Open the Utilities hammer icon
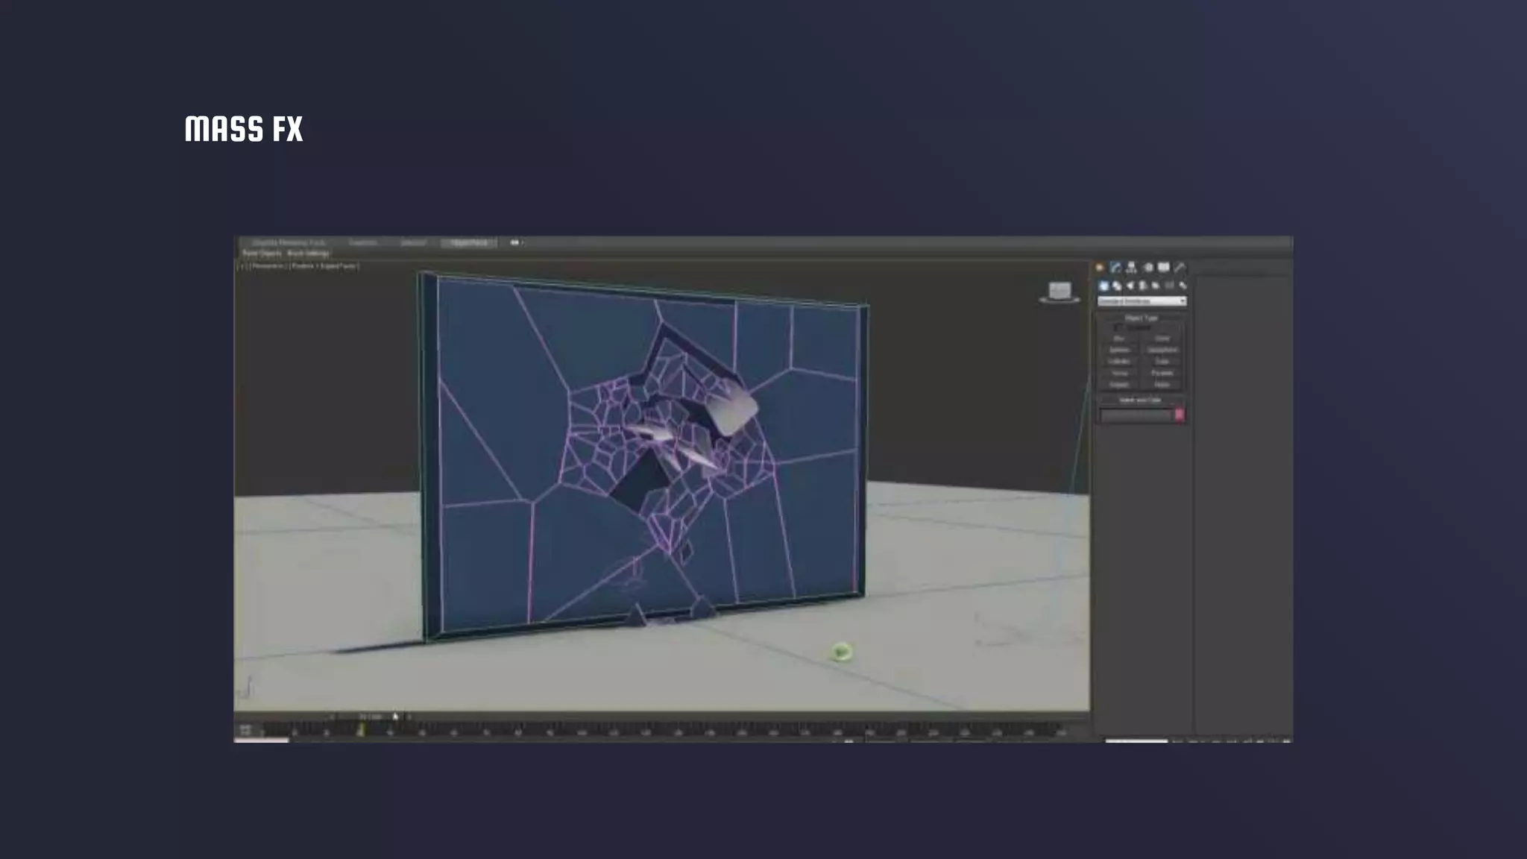 pyautogui.click(x=1180, y=268)
